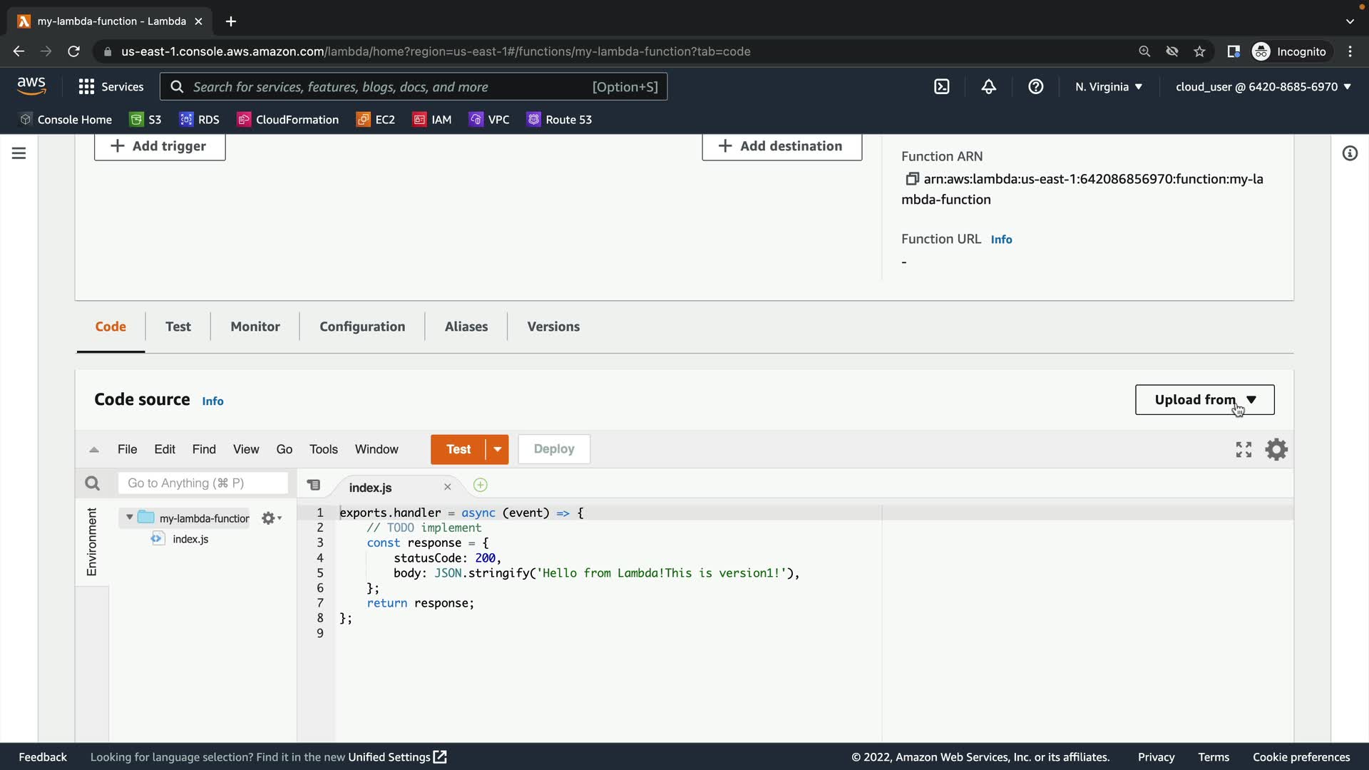Image resolution: width=1369 pixels, height=770 pixels.
Task: Collapse the my-lambda-function folder tree
Action: (129, 518)
